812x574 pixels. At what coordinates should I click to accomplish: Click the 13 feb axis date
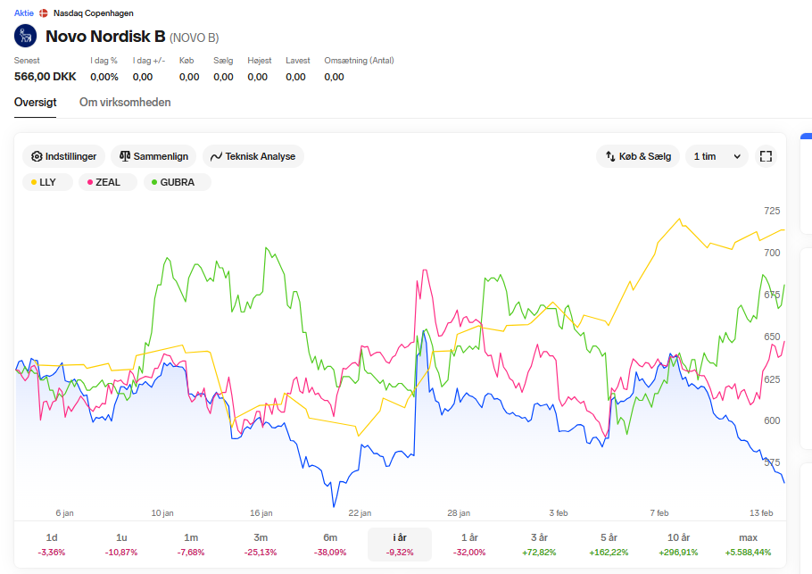point(761,513)
